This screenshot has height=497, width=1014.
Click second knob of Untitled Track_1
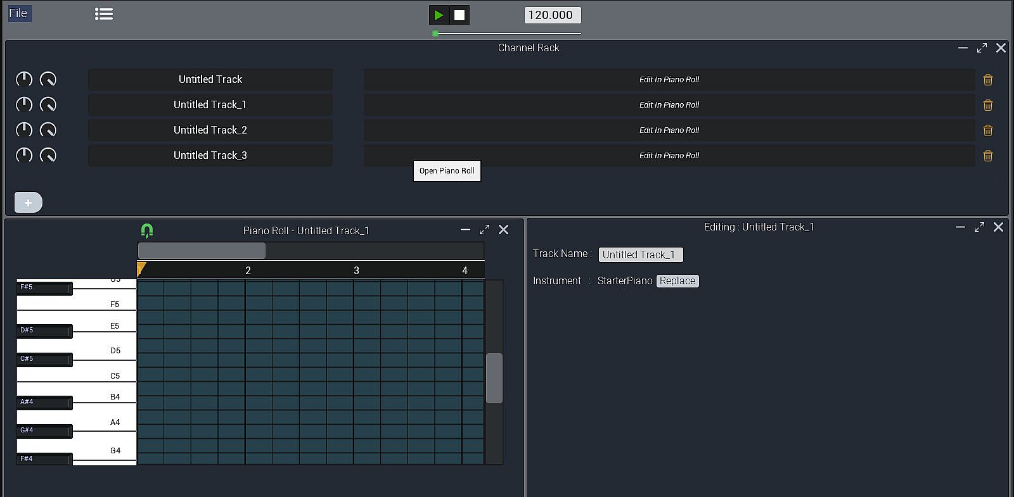(x=48, y=104)
